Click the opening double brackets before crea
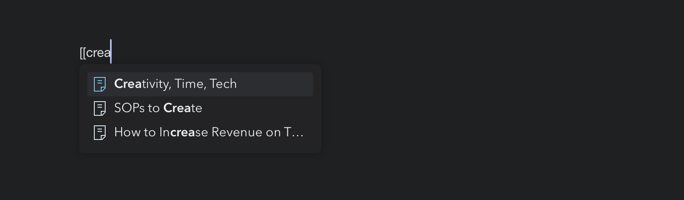Screen dimensions: 684x200 click(83, 53)
